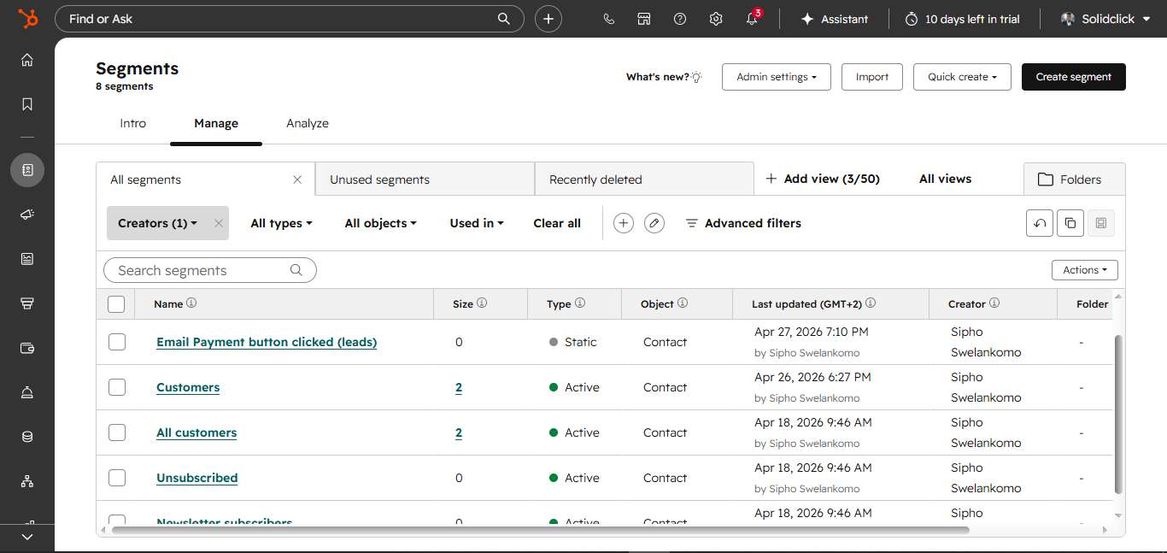This screenshot has height=553, width=1167.
Task: Launch the Assistant sparkle button
Action: pyautogui.click(x=834, y=19)
